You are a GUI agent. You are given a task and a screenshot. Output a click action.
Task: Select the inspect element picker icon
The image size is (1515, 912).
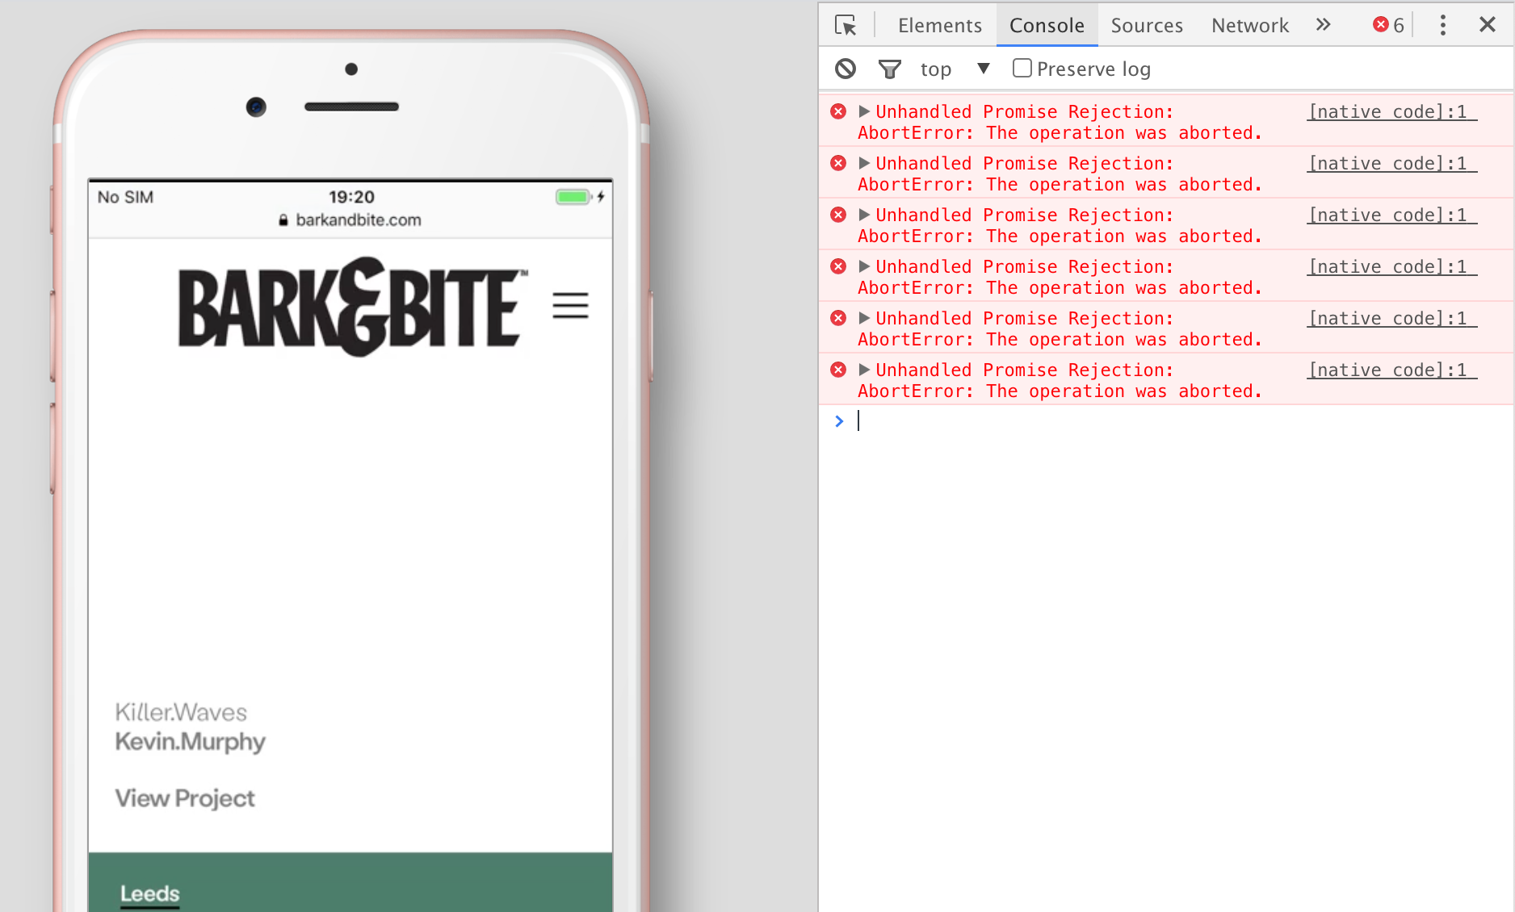[846, 25]
